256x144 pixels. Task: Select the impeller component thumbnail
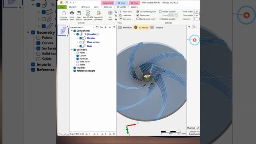[x=63, y=30]
